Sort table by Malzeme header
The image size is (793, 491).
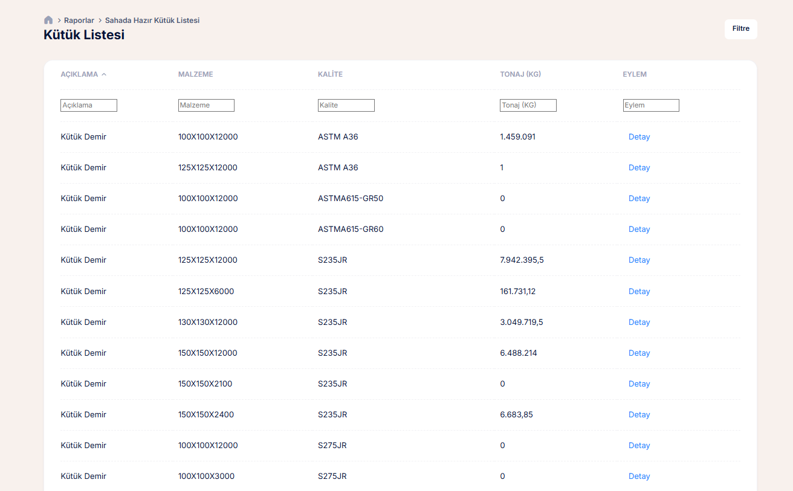point(195,74)
